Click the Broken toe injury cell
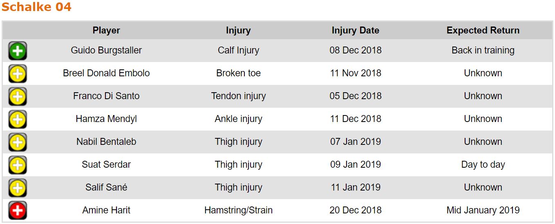The height and width of the screenshot is (224, 555). (x=238, y=73)
